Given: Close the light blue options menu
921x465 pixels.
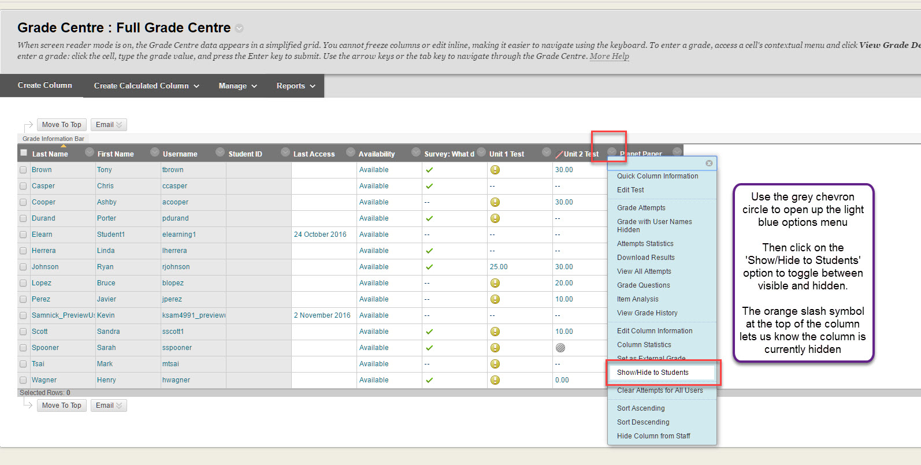Looking at the screenshot, I should 709,163.
